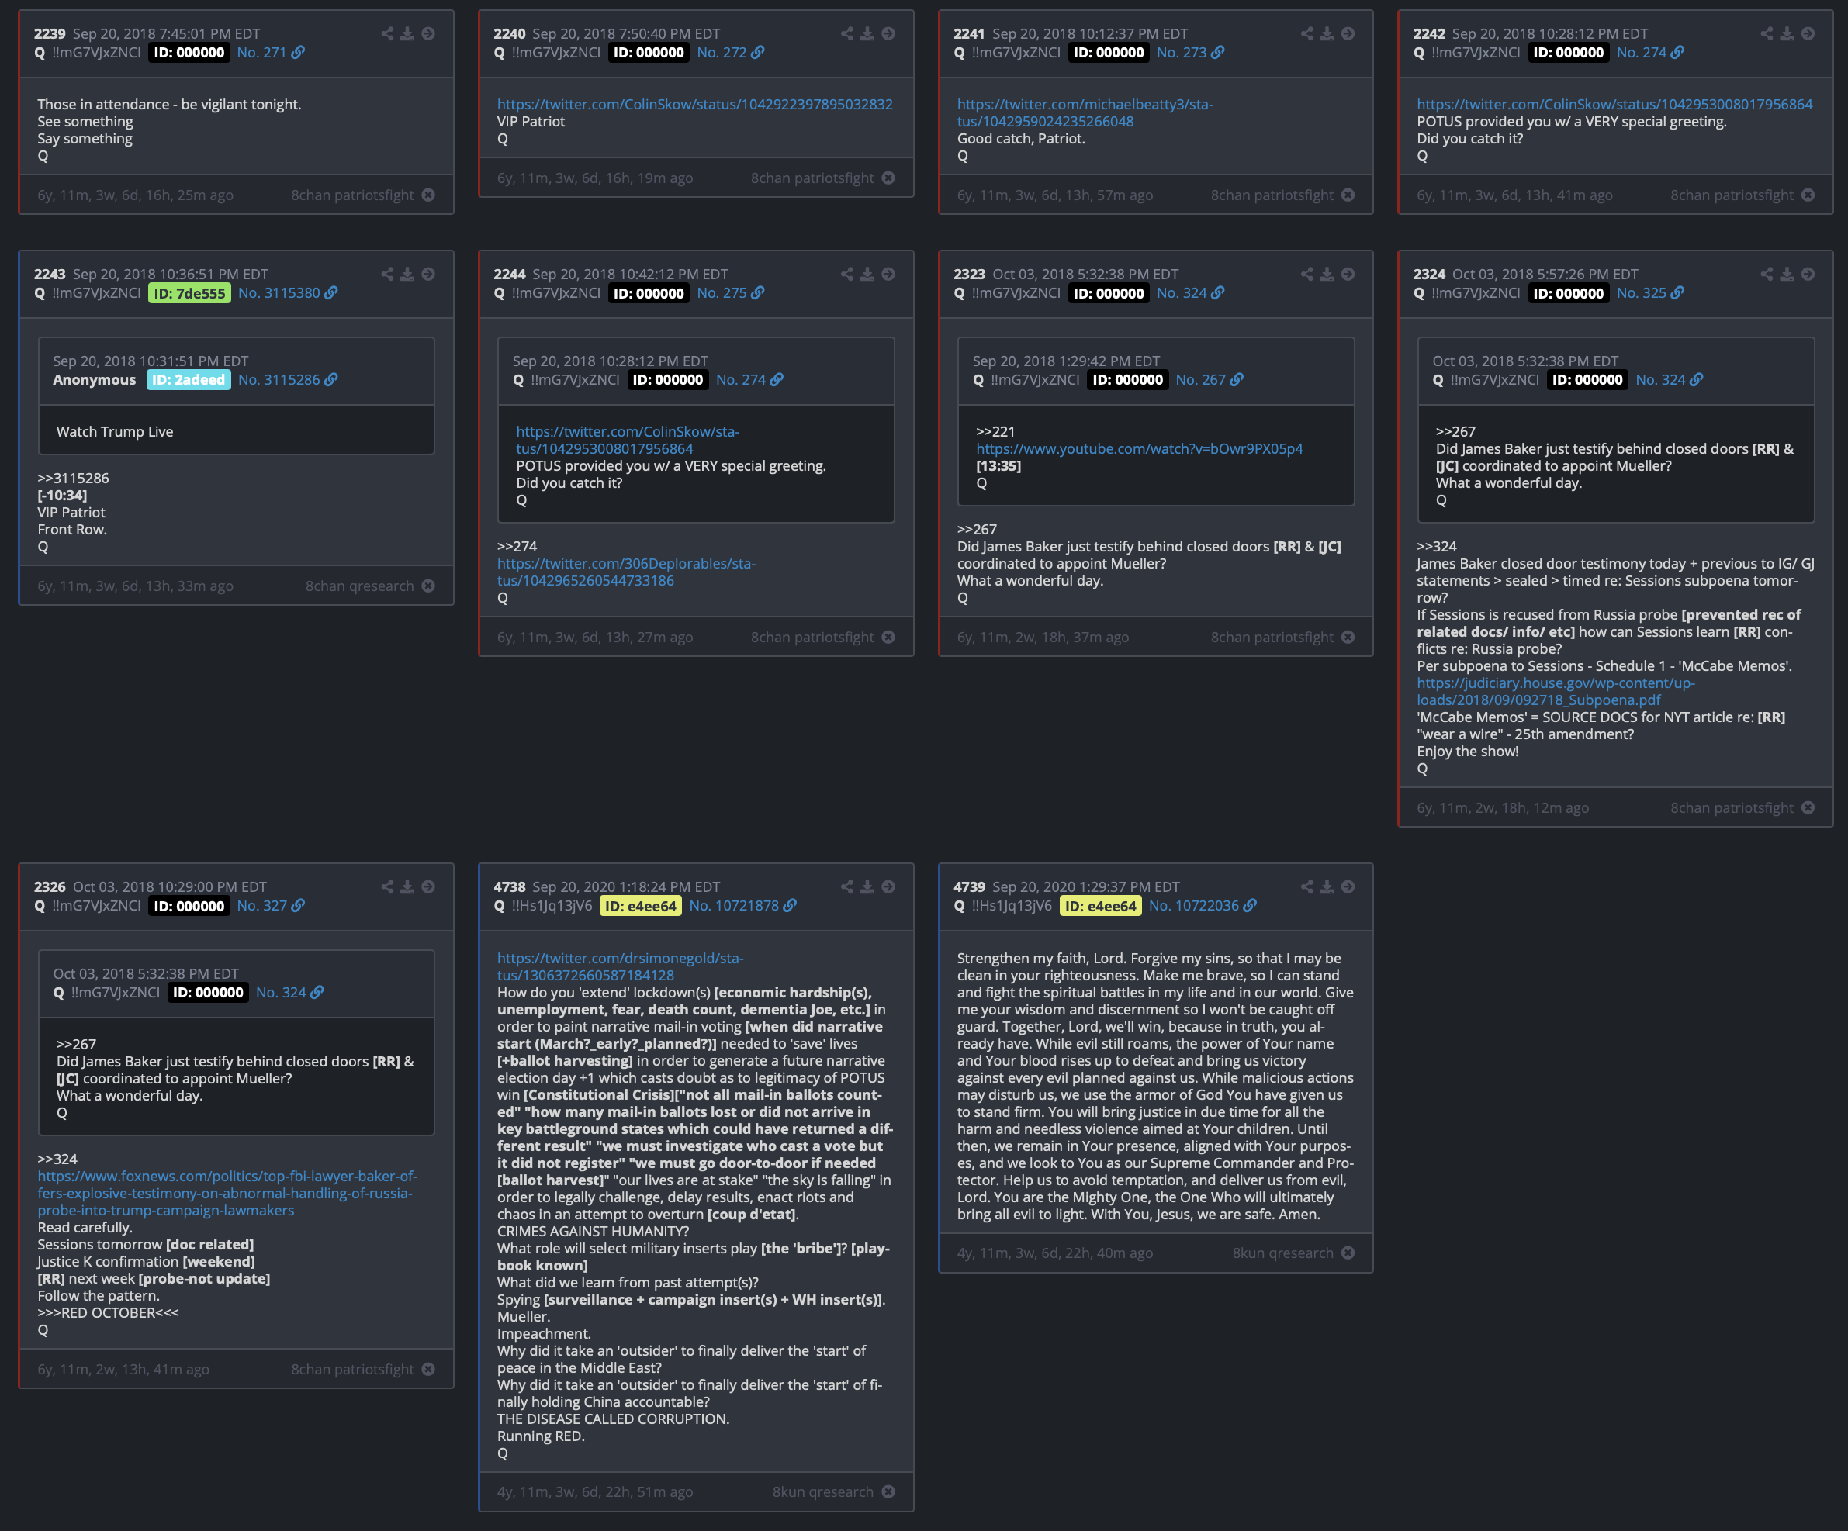Click post number 4739 in header
The width and height of the screenshot is (1848, 1531).
tap(970, 887)
